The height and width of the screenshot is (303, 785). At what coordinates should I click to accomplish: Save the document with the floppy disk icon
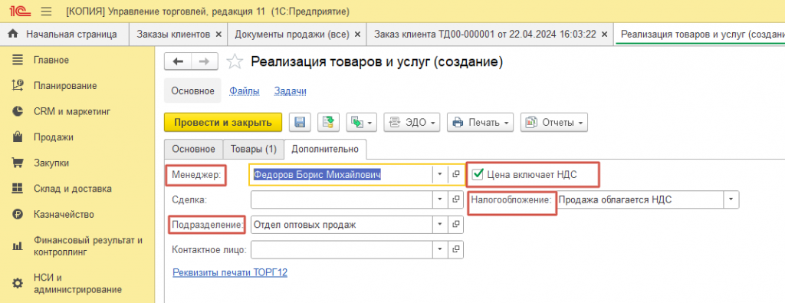point(300,122)
